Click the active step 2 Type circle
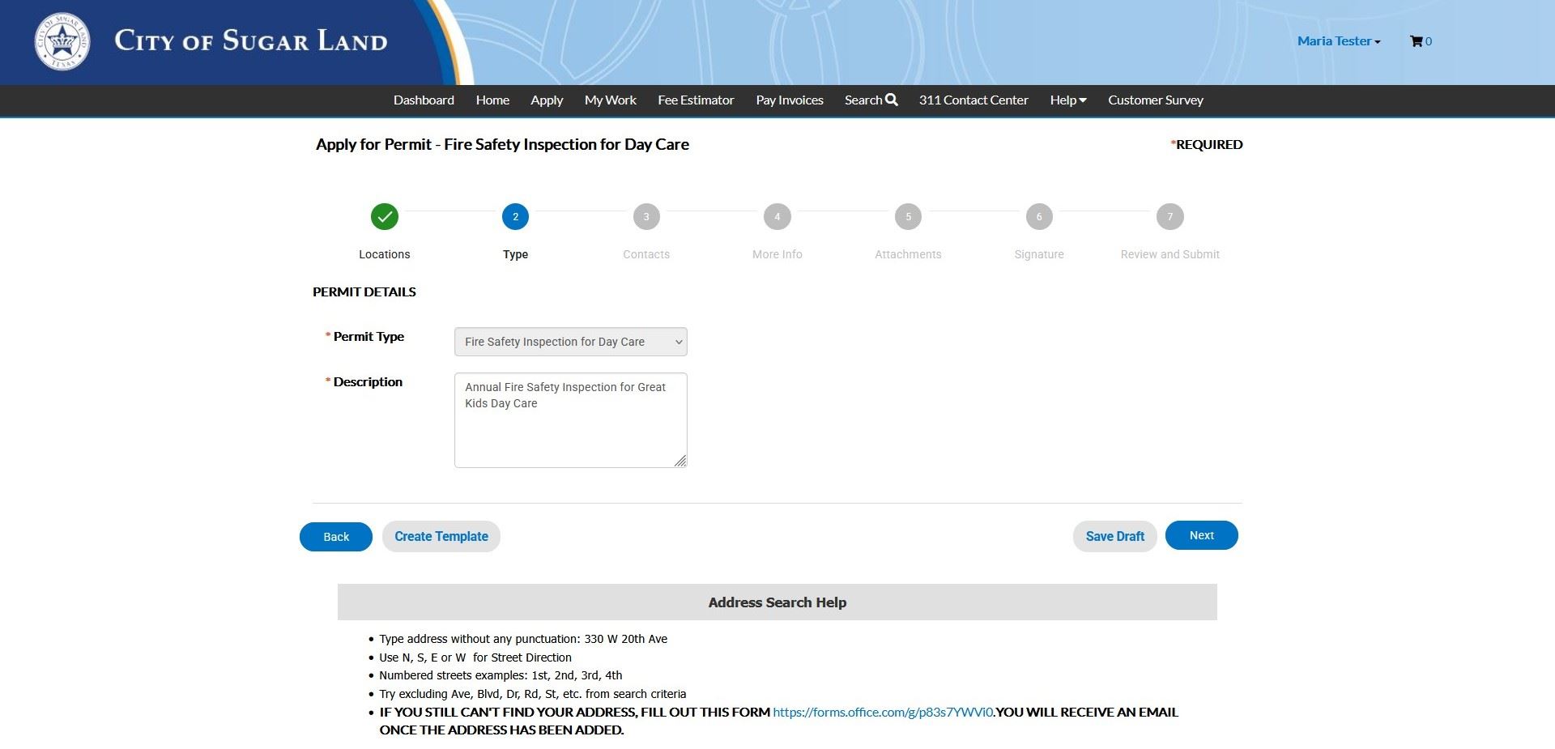1555x749 pixels. point(515,216)
